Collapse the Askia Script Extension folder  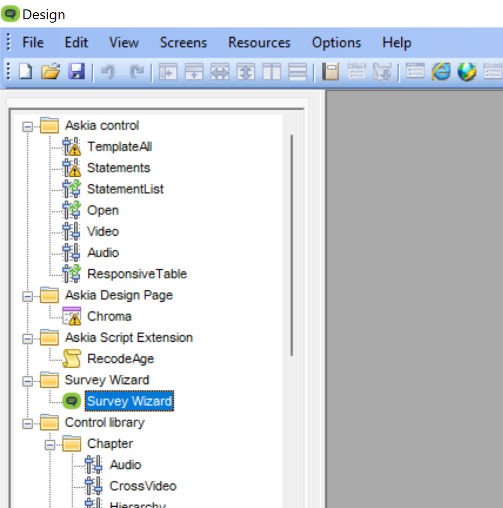(x=28, y=338)
